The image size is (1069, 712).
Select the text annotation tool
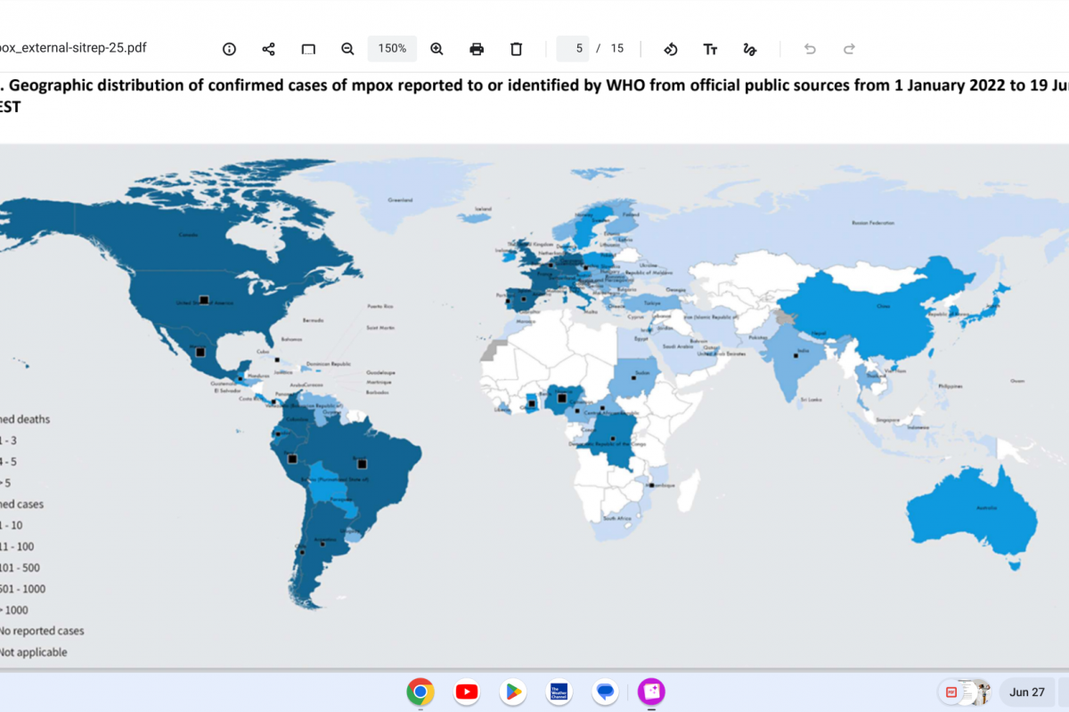pyautogui.click(x=710, y=49)
